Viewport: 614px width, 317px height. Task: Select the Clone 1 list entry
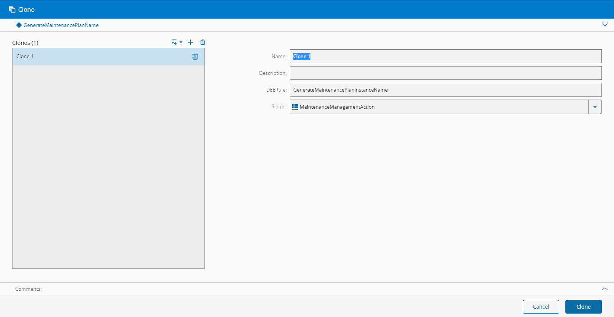click(95, 57)
